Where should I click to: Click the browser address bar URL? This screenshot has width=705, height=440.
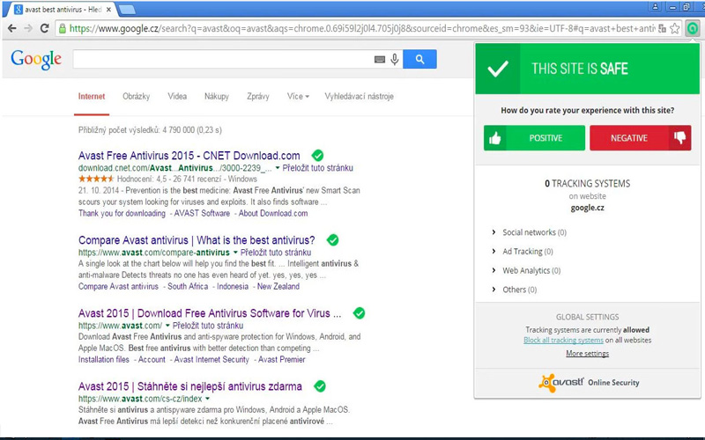tap(362, 28)
